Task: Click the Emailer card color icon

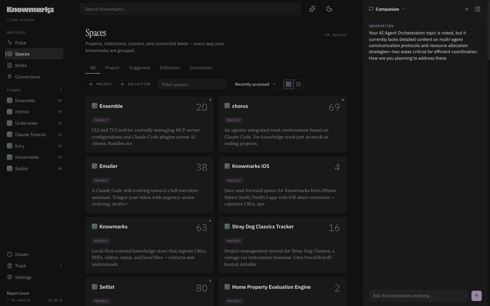Action: click(95, 166)
